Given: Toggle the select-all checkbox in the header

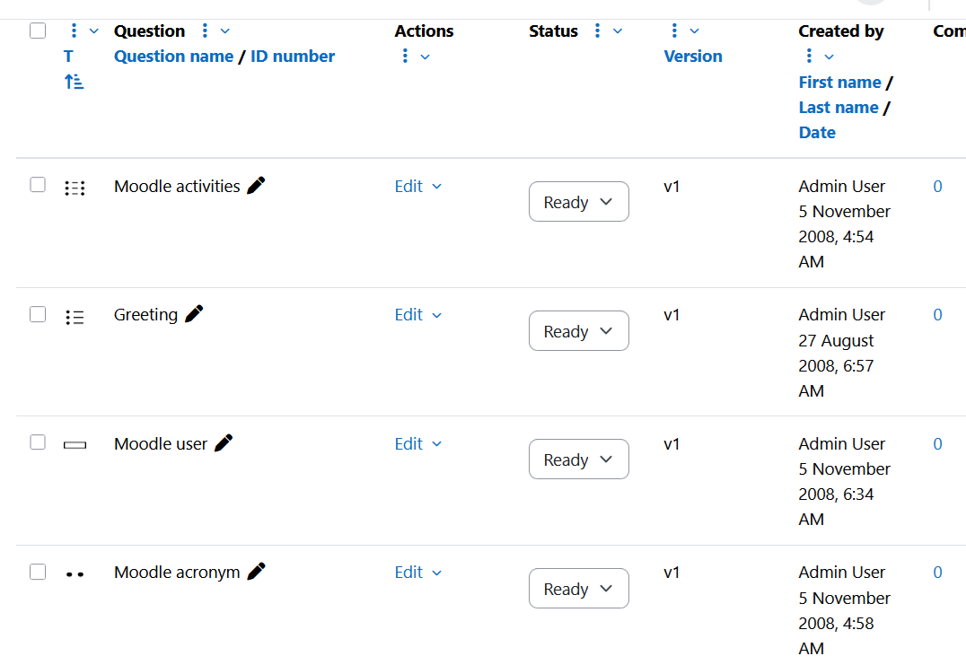Looking at the screenshot, I should point(38,31).
